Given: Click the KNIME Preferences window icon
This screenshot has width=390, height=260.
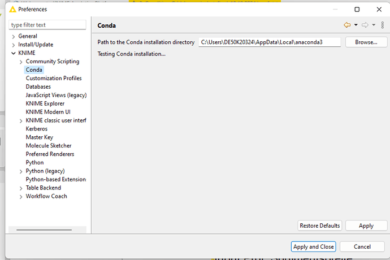Looking at the screenshot, I should pyautogui.click(x=12, y=10).
